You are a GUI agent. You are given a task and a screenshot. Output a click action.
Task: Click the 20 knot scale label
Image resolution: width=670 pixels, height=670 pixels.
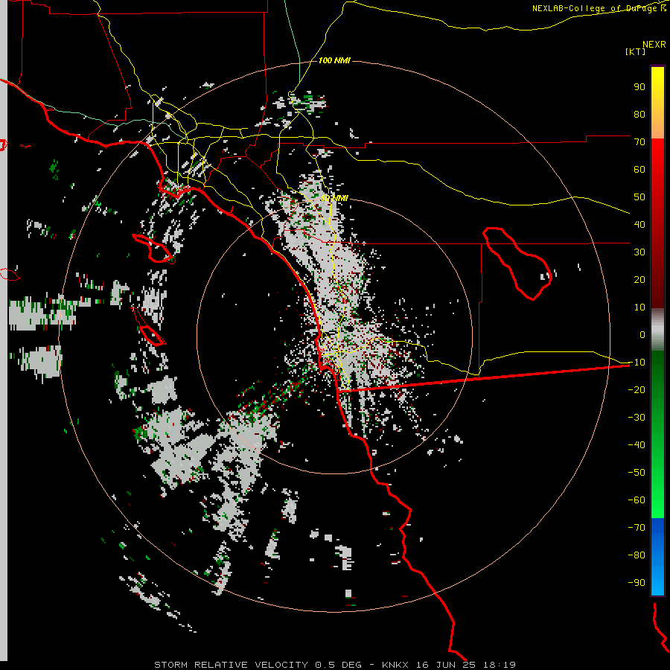point(639,280)
